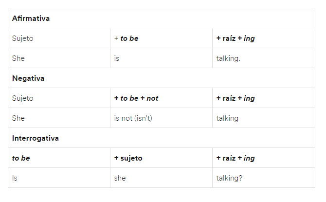The image size is (326, 202).
Task: Select the "is" cell in the Afirmativa example
Action: click(117, 58)
